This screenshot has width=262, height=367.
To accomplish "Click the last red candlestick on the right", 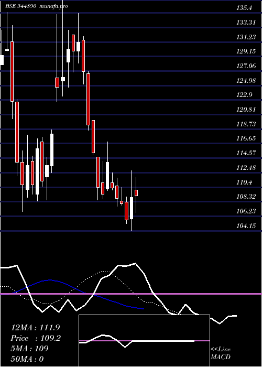I will coord(136,193).
